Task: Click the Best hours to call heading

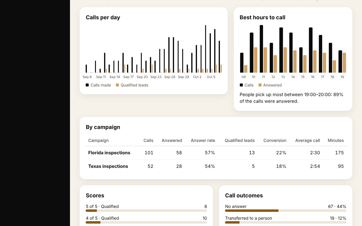Action: (262, 17)
